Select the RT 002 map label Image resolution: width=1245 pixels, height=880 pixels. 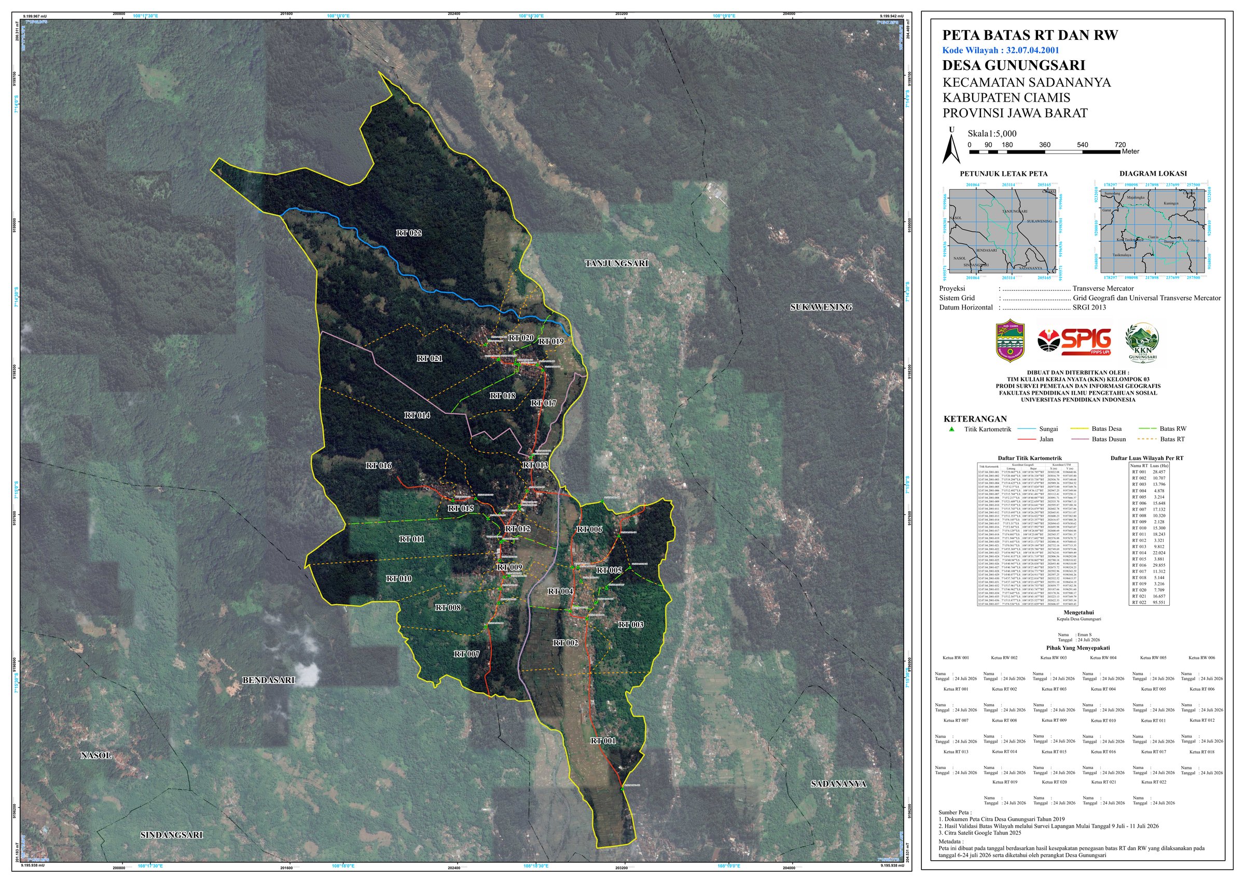point(565,643)
